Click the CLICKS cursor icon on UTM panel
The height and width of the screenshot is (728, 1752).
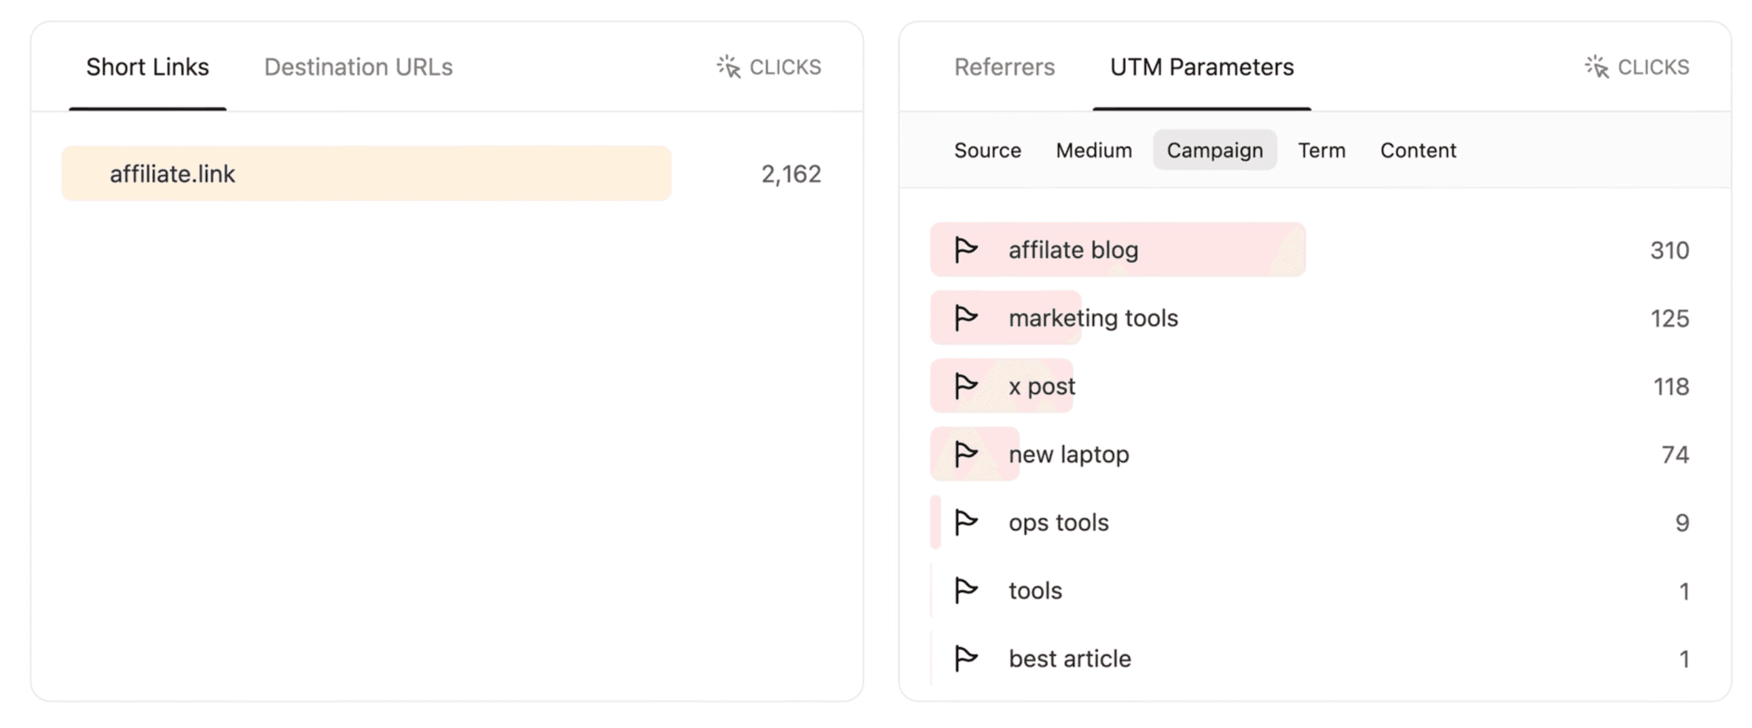(x=1598, y=66)
